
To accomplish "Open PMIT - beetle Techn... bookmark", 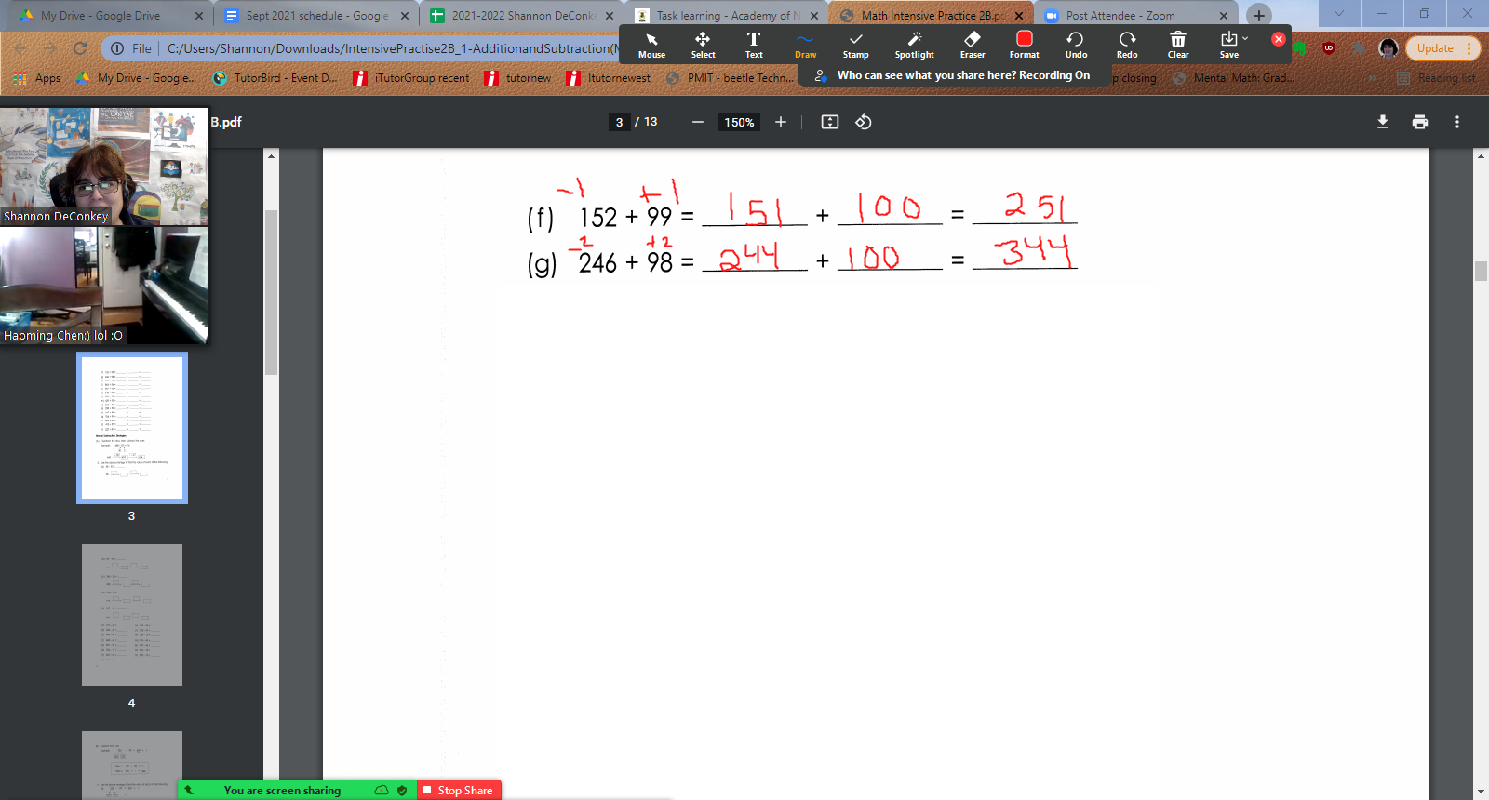I will (731, 78).
